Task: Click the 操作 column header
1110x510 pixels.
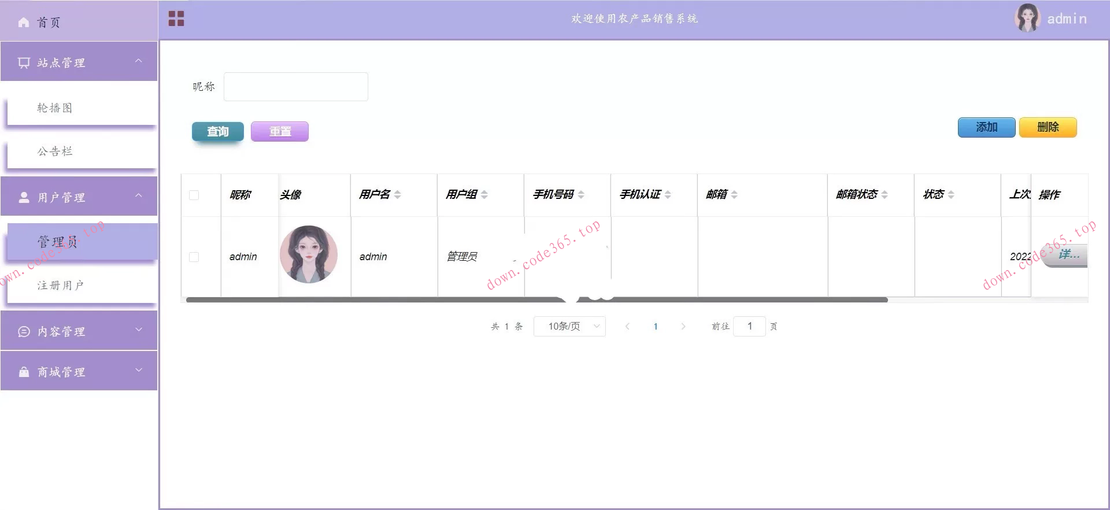Action: click(1049, 195)
